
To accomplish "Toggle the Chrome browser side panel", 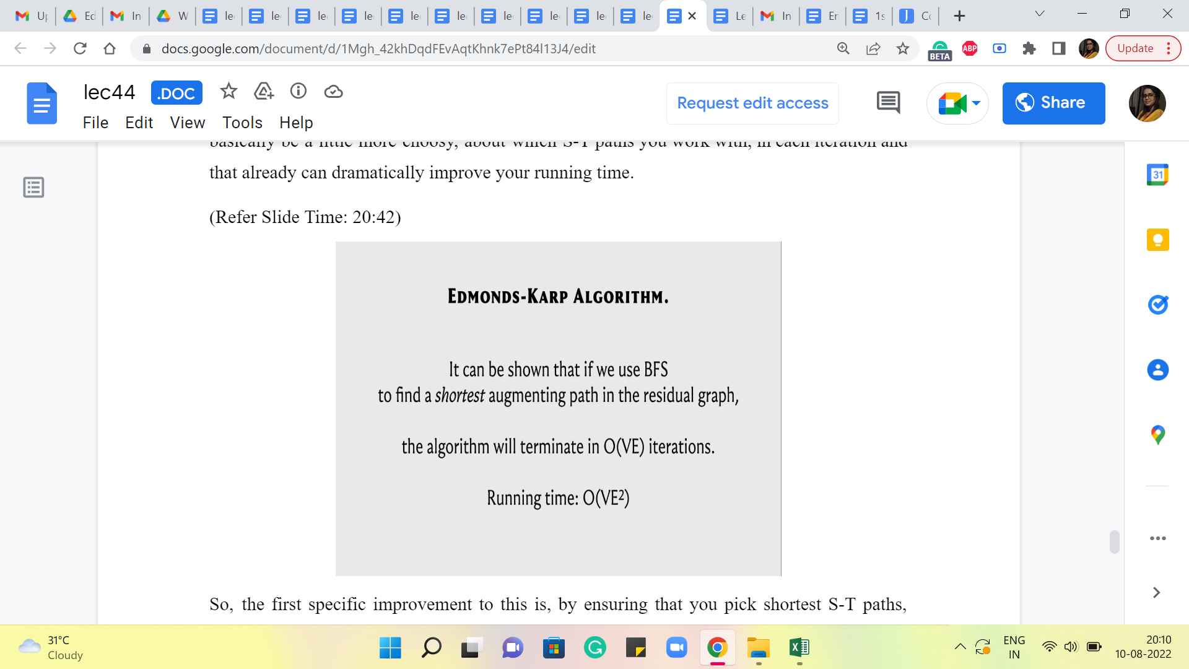I will click(x=1059, y=48).
